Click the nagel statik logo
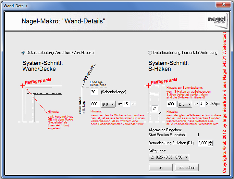The height and width of the screenshot is (179, 234). [216, 21]
